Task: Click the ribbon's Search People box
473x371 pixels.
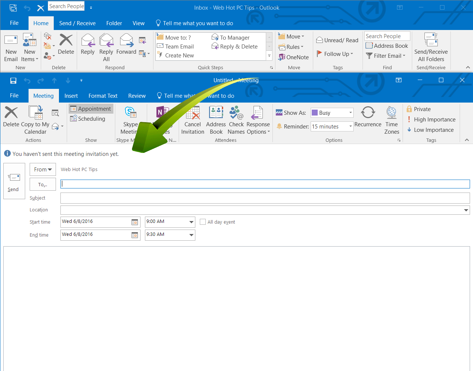Action: coord(387,36)
